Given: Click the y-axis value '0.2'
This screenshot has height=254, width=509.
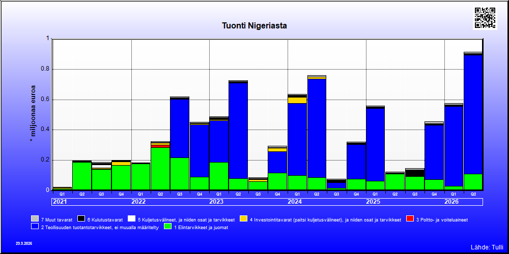Looking at the screenshot, I should [x=44, y=160].
